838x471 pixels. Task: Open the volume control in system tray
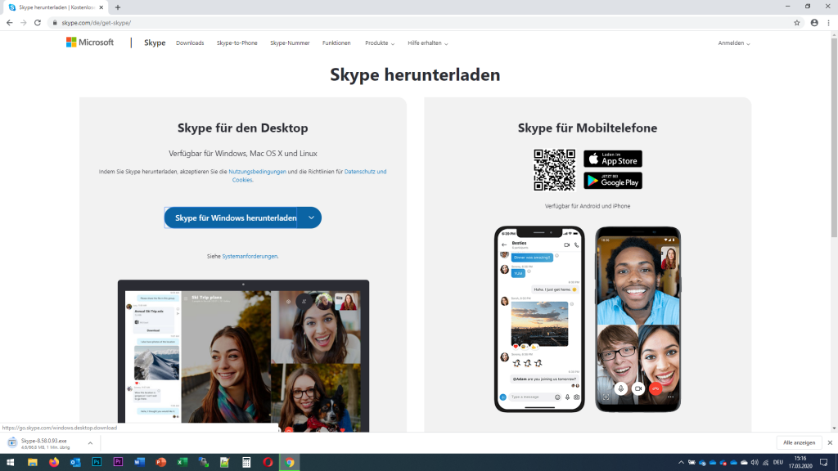[x=755, y=463]
